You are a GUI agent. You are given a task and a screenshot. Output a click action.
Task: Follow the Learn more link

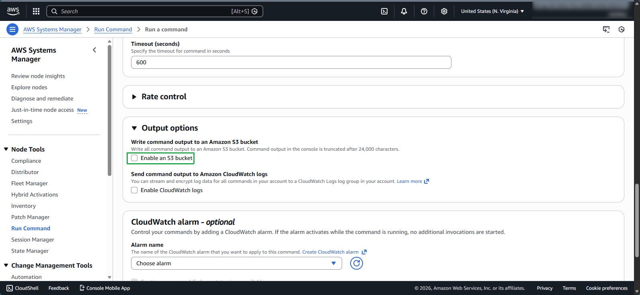click(x=409, y=181)
